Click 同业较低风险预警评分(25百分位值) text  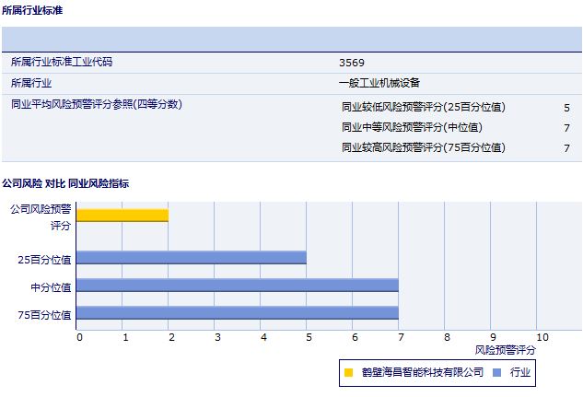tap(424, 107)
